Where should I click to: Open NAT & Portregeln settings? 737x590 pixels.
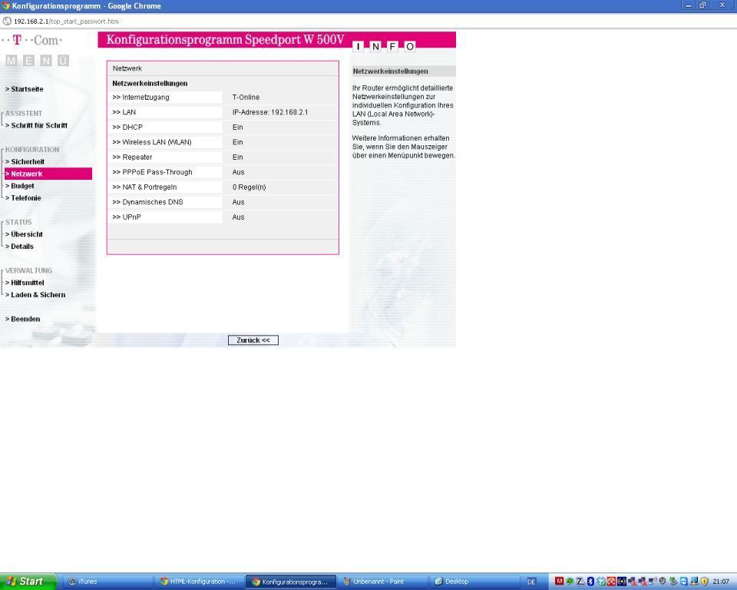pos(145,187)
